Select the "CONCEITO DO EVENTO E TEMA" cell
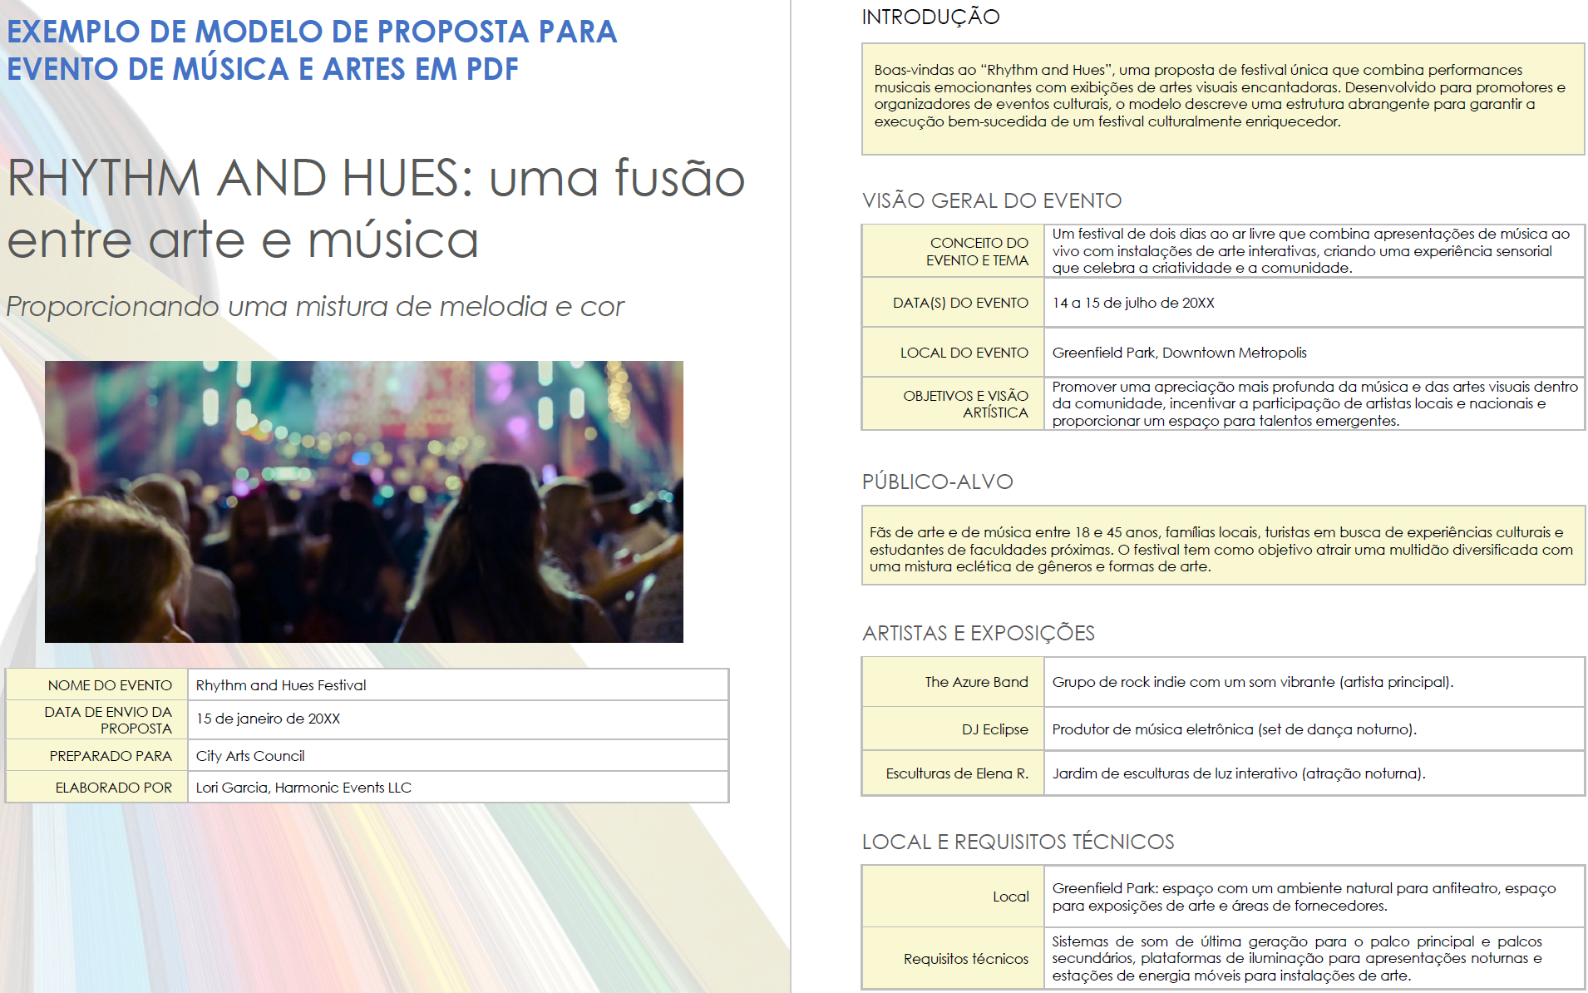The image size is (1588, 993). pos(953,252)
